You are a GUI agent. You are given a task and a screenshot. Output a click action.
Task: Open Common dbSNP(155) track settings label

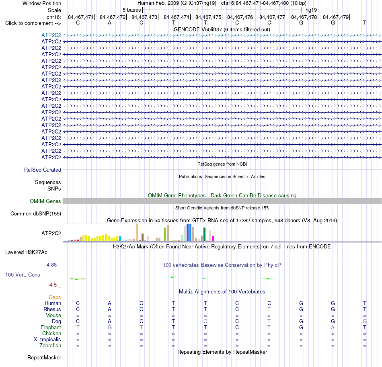click(36, 213)
